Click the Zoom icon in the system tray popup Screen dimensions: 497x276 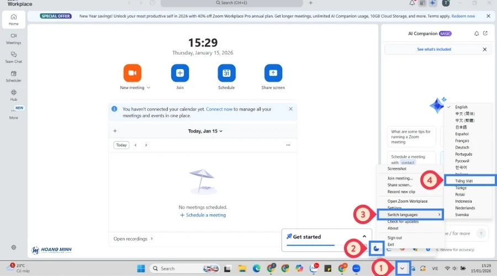(x=376, y=248)
